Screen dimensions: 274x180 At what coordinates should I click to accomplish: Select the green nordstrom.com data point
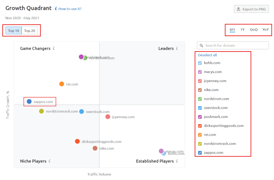85,58
